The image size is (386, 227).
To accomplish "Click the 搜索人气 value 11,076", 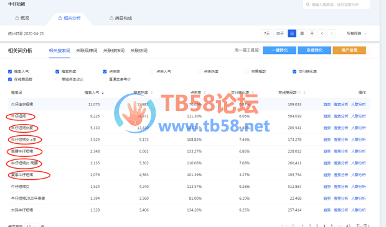I will click(x=94, y=104).
